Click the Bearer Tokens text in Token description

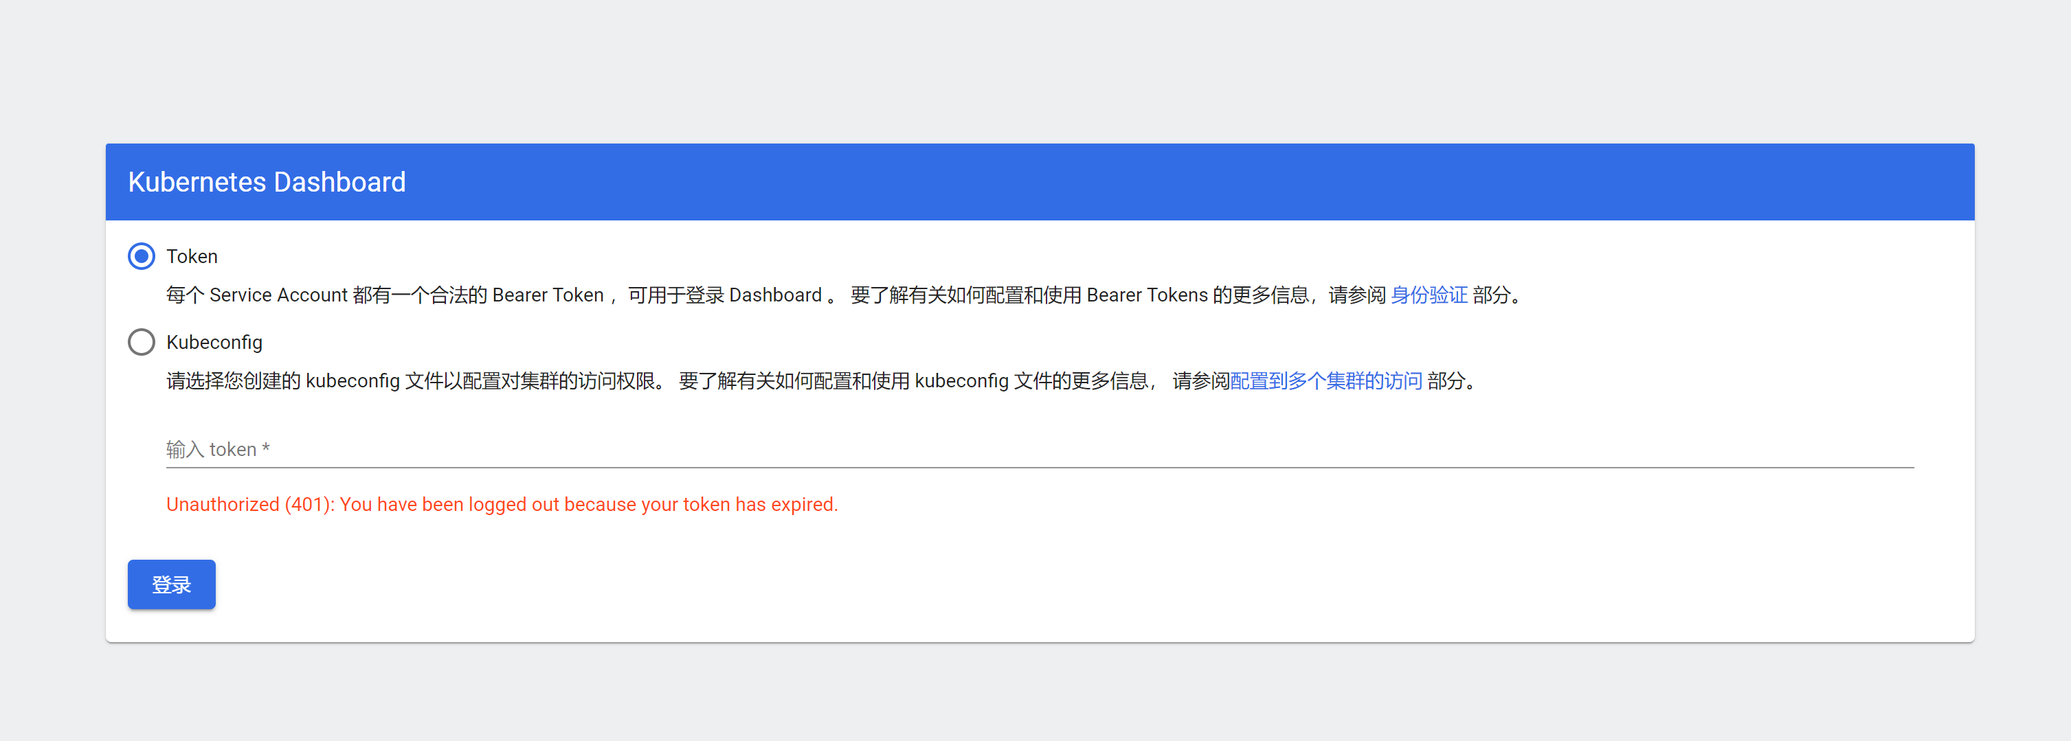(1146, 295)
